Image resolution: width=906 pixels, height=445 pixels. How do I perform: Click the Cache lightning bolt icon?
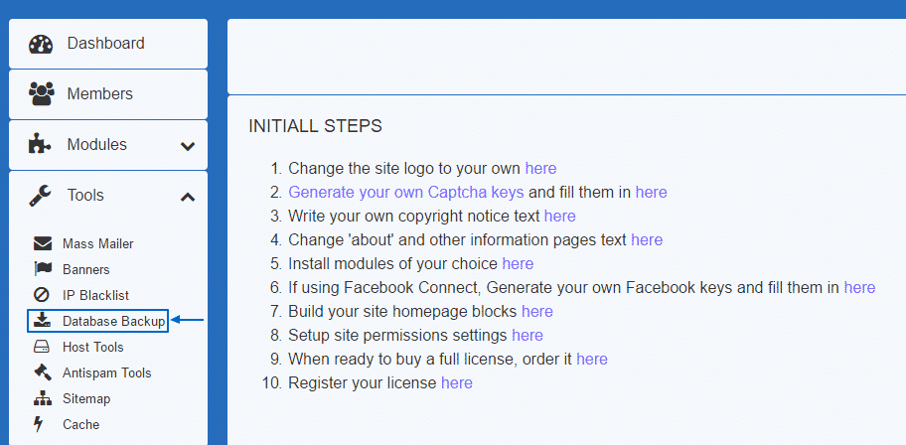point(41,424)
